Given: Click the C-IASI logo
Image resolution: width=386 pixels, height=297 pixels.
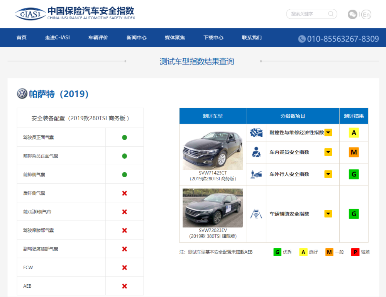Looking at the screenshot, I should coord(30,14).
